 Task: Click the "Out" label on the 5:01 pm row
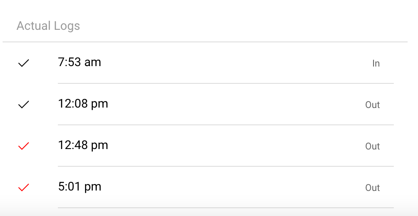[372, 188]
